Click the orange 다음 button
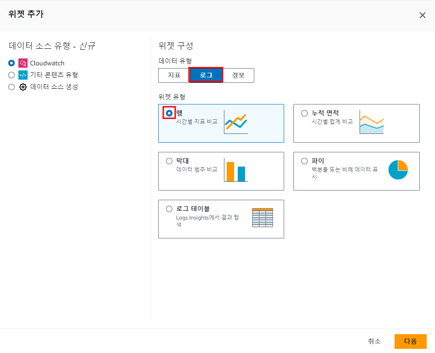Image resolution: width=435 pixels, height=353 pixels. [x=410, y=341]
